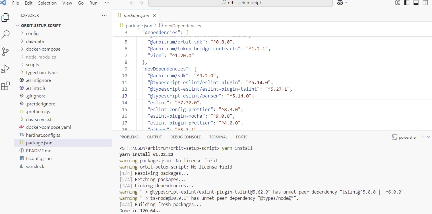The height and width of the screenshot is (214, 432).
Task: Click the new terminal plus button
Action: tap(423, 137)
